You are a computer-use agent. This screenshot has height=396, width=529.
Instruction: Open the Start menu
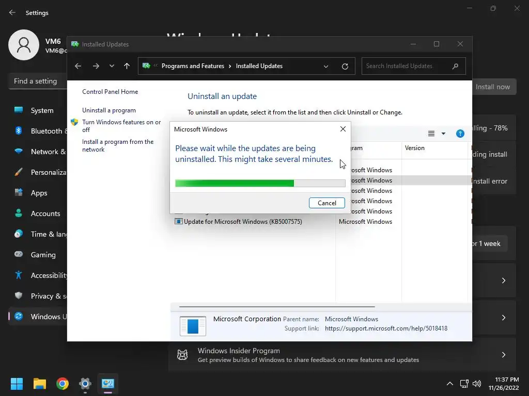pyautogui.click(x=17, y=384)
